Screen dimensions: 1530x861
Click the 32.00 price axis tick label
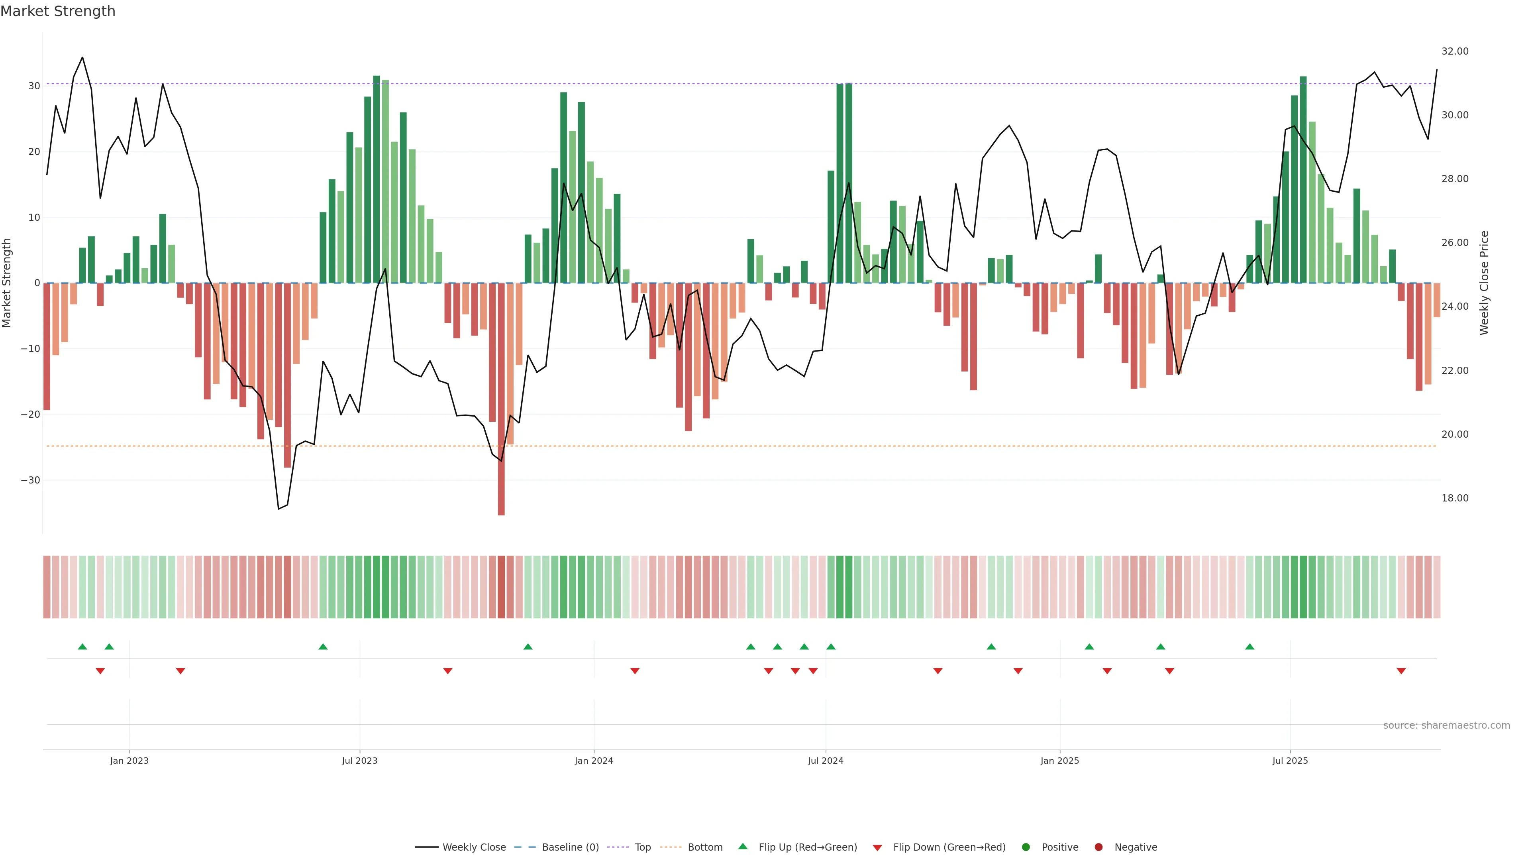coord(1455,52)
